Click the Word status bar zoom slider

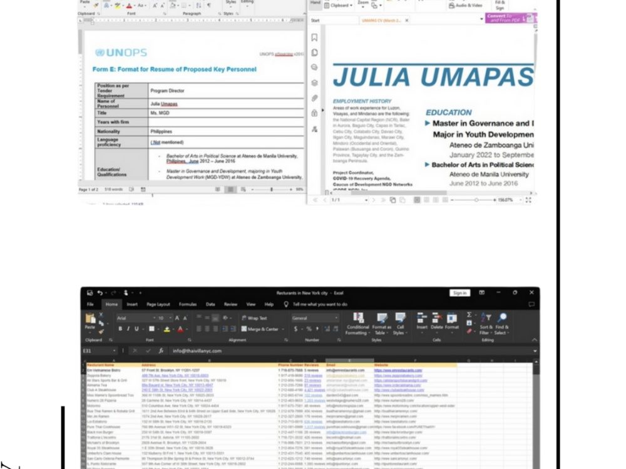pos(272,189)
